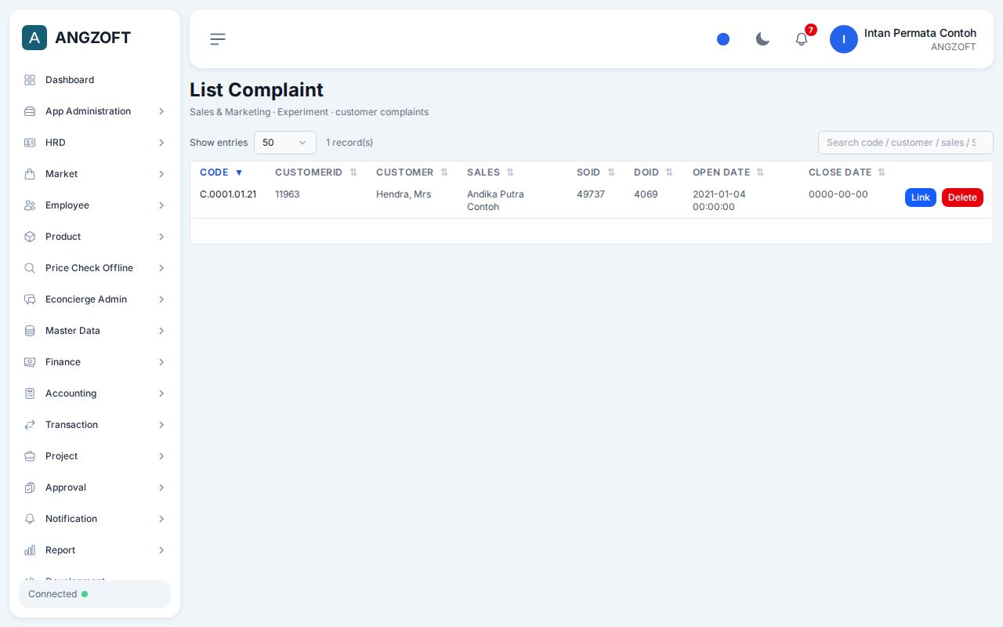The image size is (1003, 627).
Task: Click the Dashboard grid icon
Action: pos(30,80)
